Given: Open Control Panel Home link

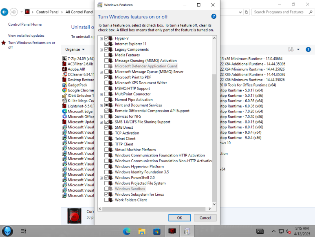Looking at the screenshot, I should pyautogui.click(x=25, y=25).
